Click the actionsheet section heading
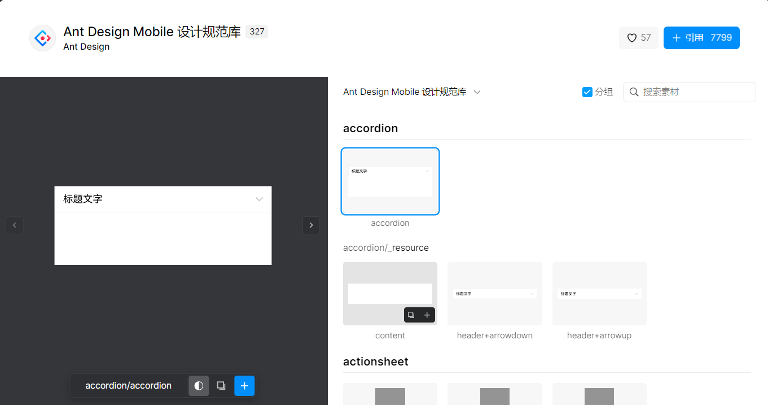The image size is (768, 405). (x=376, y=362)
